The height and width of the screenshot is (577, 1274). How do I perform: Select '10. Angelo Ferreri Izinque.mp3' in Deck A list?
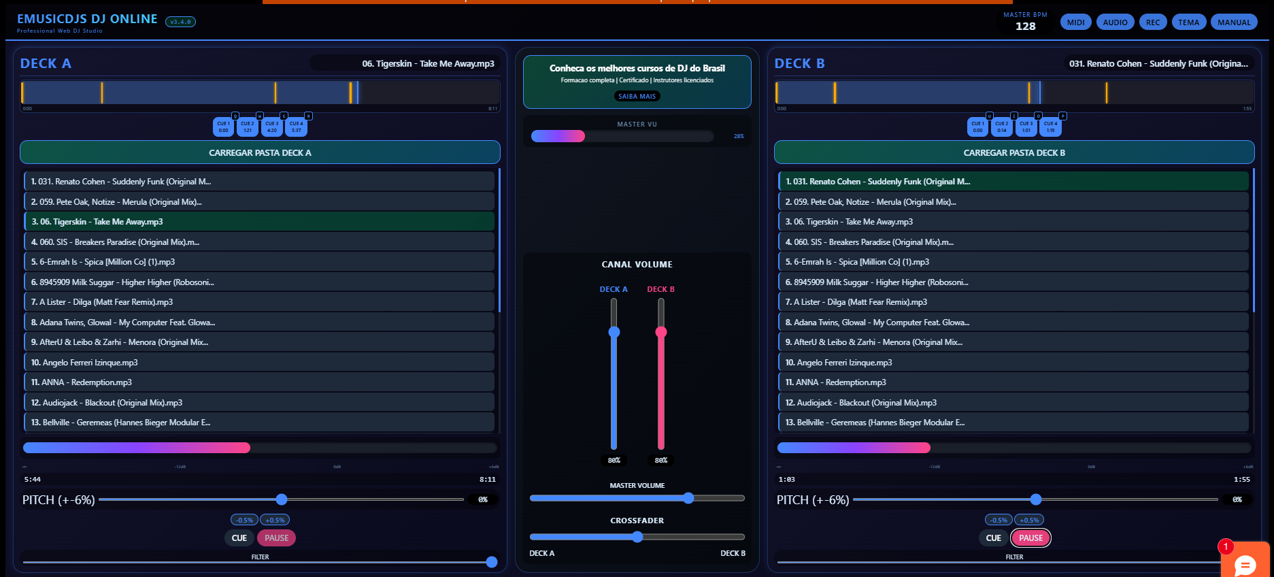tap(258, 363)
